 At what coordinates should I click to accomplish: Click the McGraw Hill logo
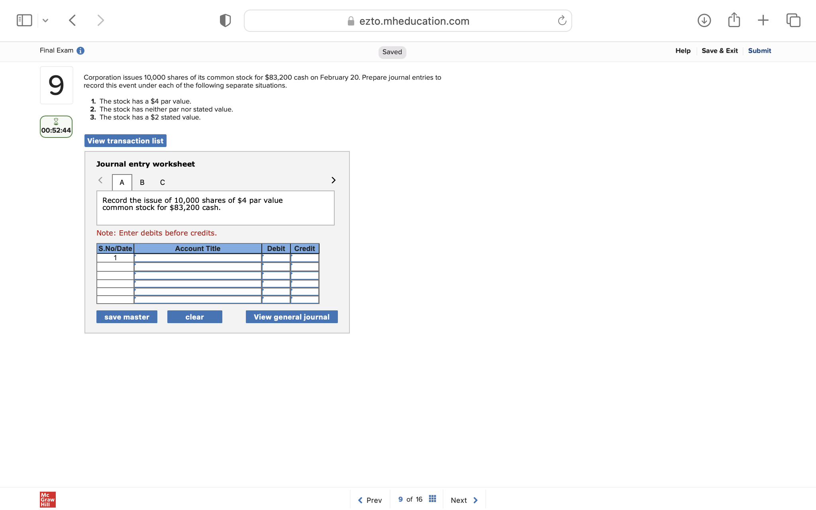(47, 499)
